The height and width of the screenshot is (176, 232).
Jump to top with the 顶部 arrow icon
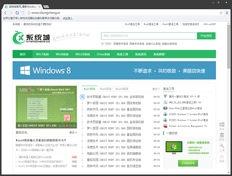(222, 158)
